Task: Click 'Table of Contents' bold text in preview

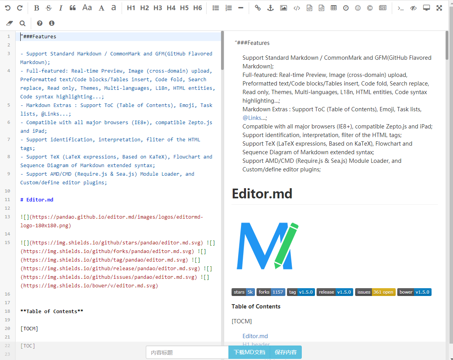Action: coord(256,307)
